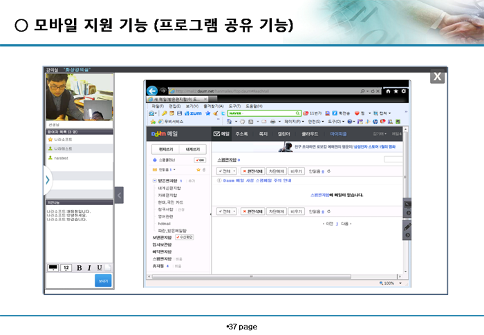Click the teacher webcam video thumbnail
The image size is (484, 335).
(80, 97)
